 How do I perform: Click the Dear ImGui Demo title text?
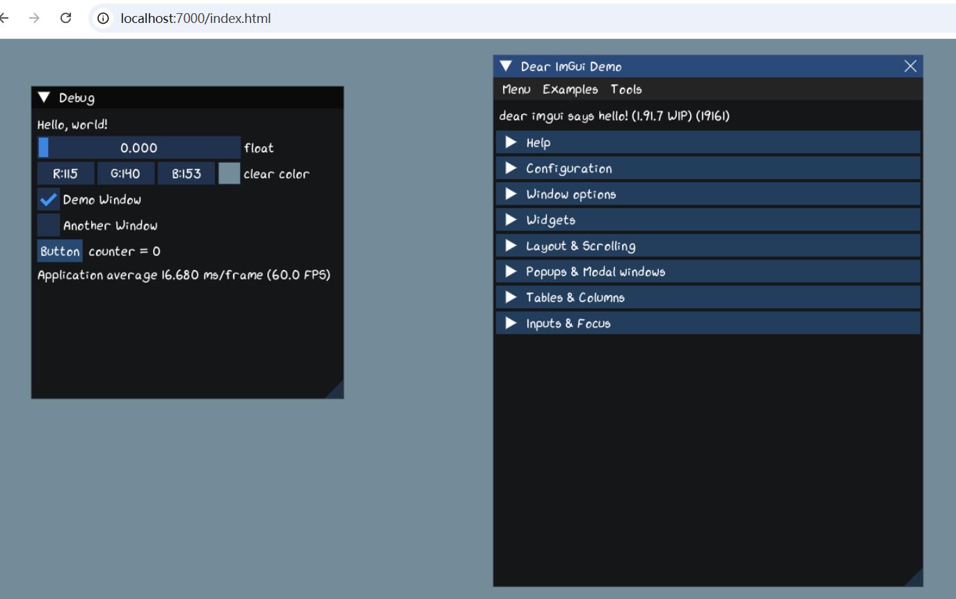571,67
